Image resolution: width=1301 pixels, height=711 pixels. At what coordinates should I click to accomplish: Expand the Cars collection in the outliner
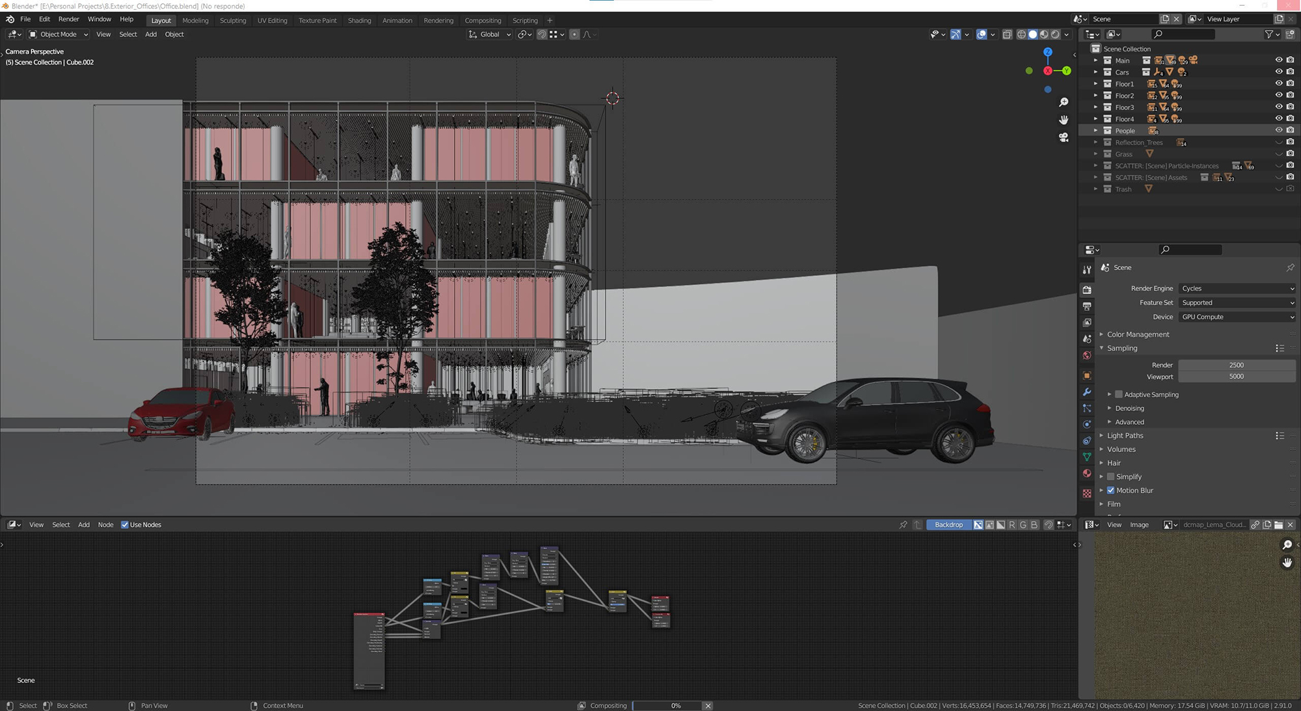click(1095, 72)
